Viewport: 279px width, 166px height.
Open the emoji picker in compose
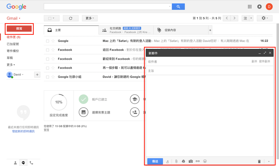[x=205, y=161]
